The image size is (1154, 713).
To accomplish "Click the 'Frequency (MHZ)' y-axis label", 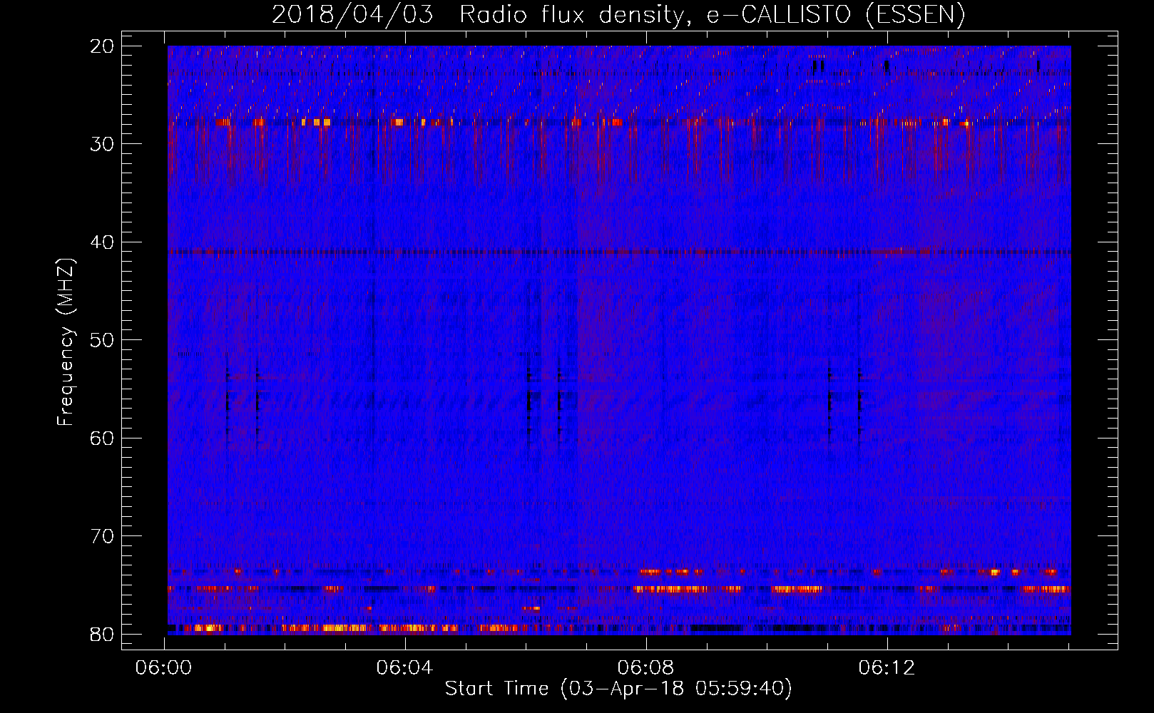I will (66, 342).
